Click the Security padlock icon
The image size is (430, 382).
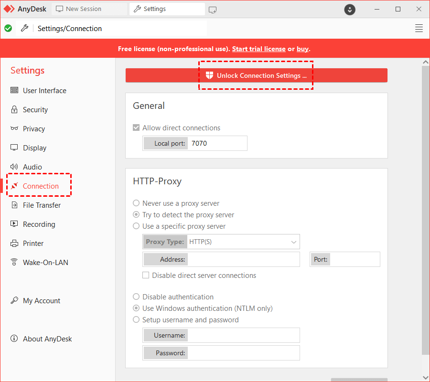tap(14, 109)
